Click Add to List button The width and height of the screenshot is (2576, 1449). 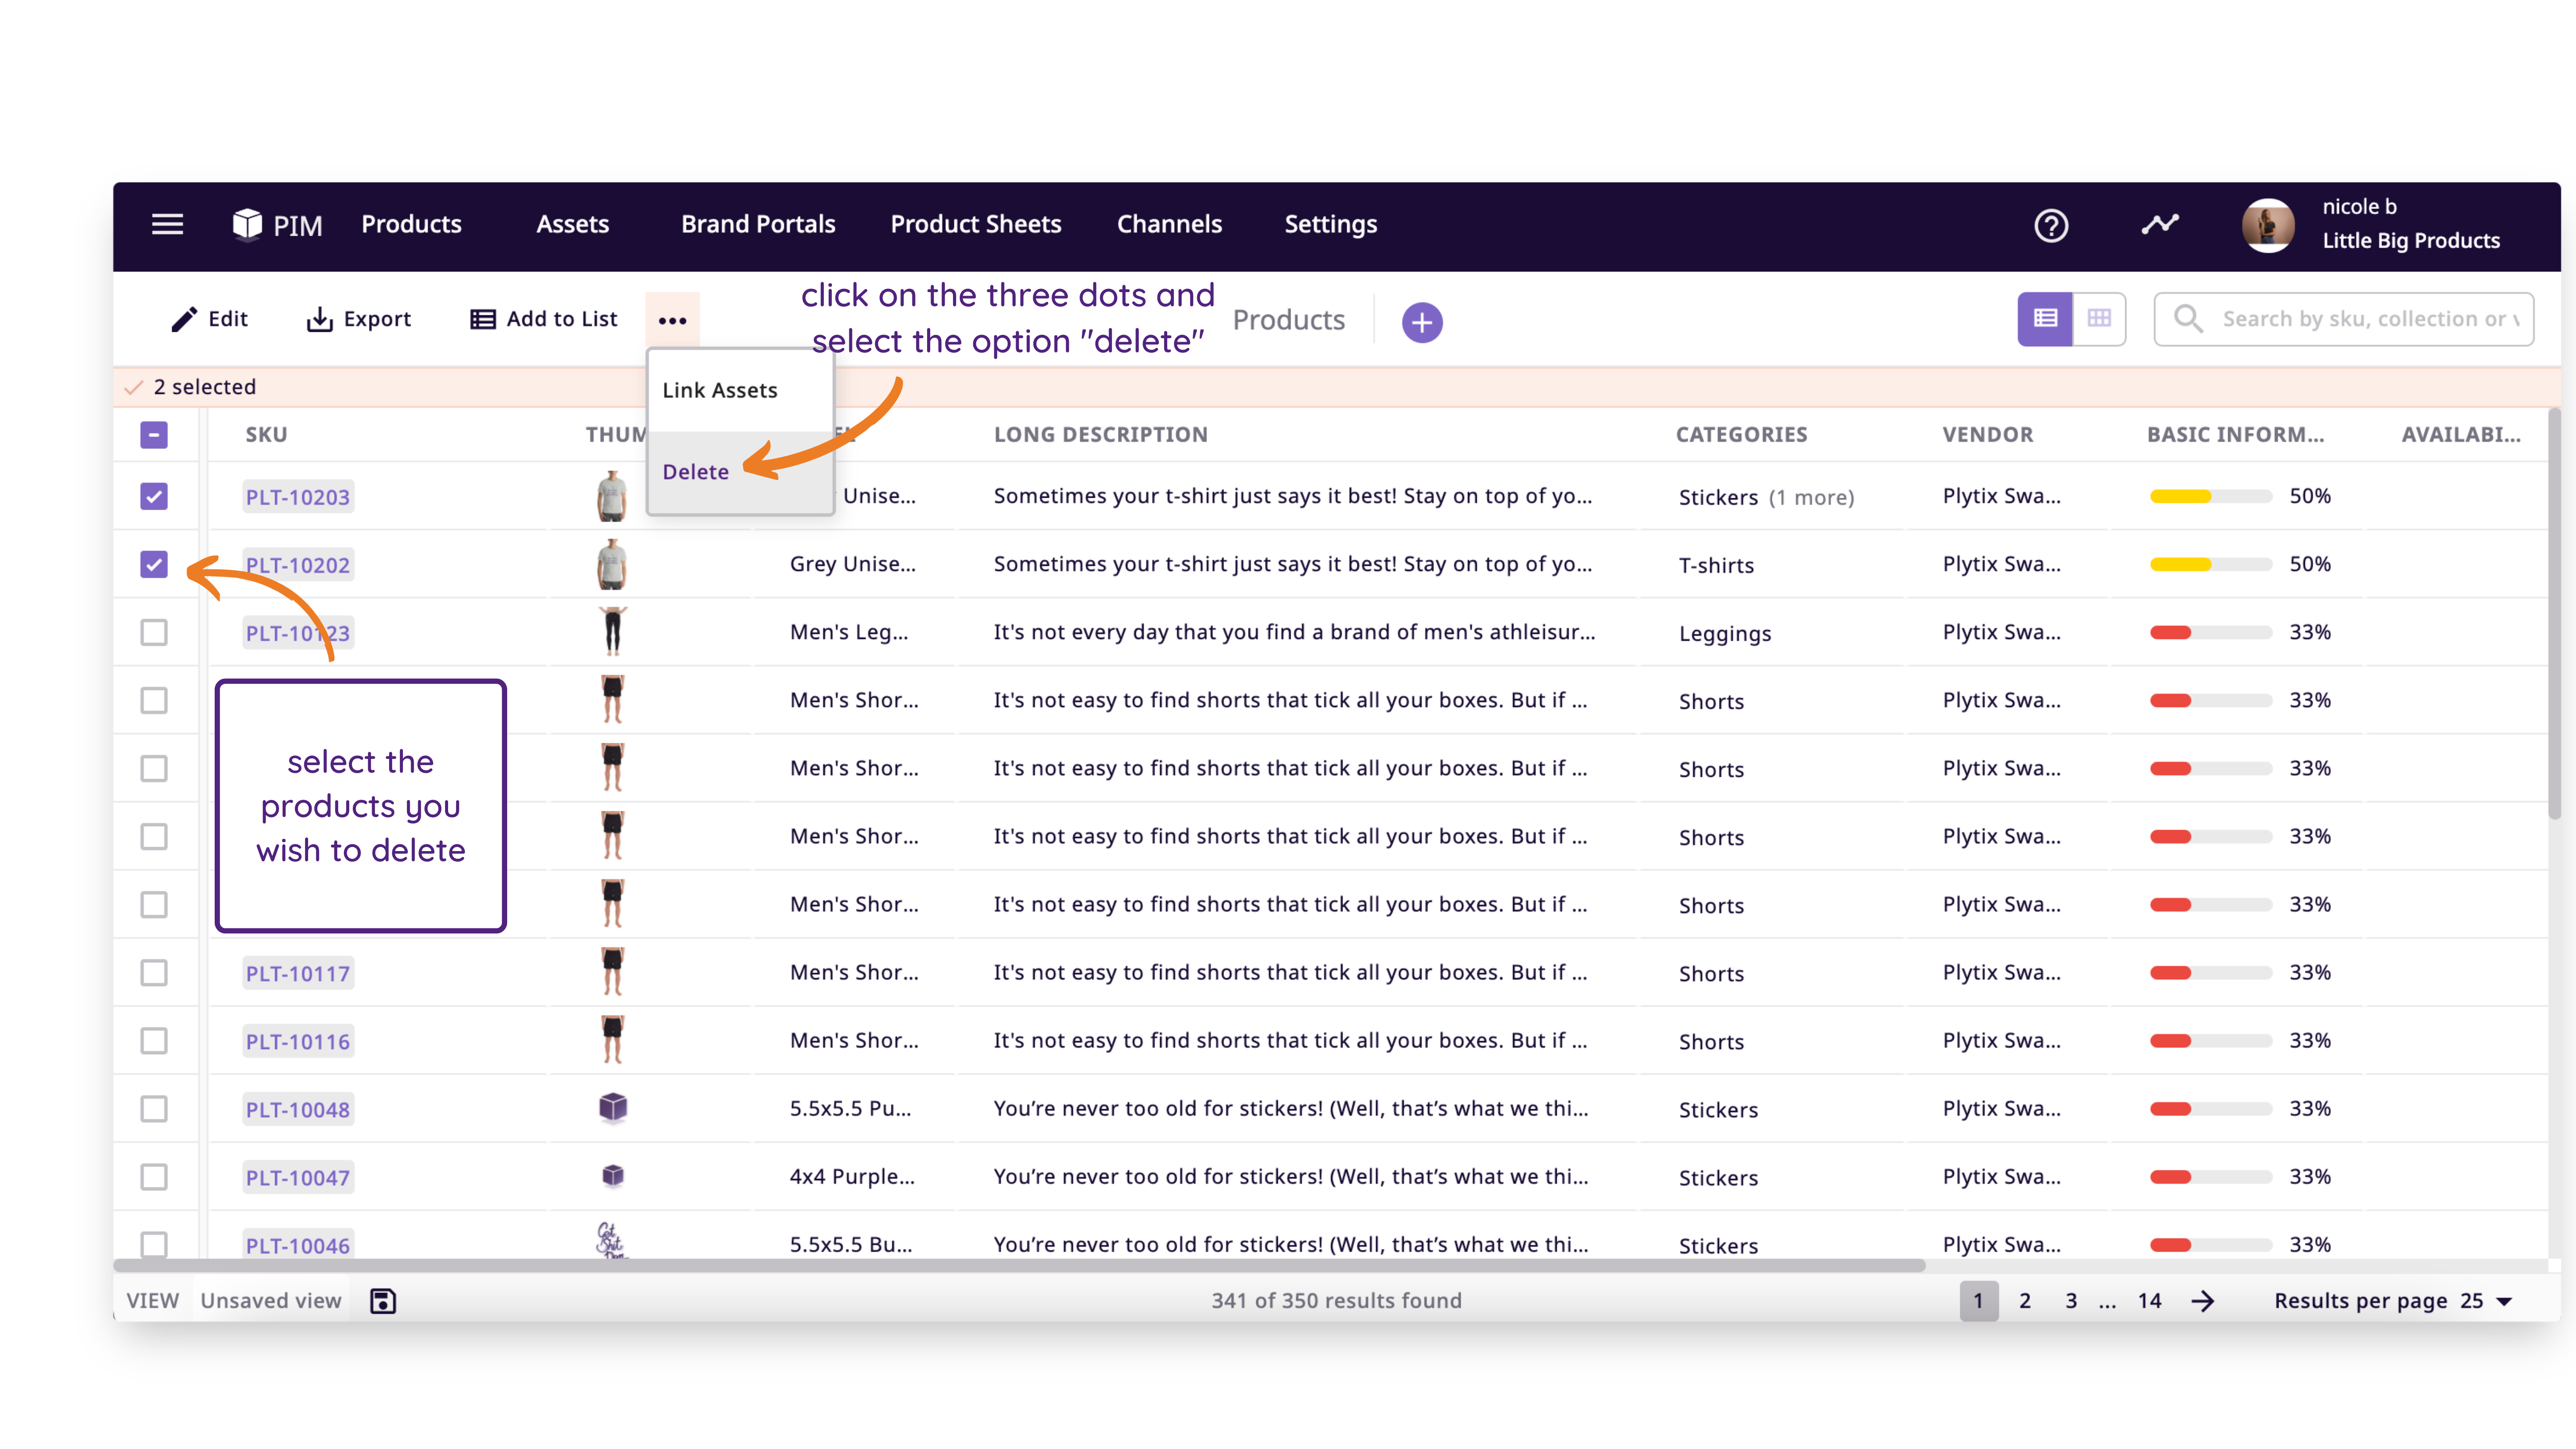[x=544, y=319]
